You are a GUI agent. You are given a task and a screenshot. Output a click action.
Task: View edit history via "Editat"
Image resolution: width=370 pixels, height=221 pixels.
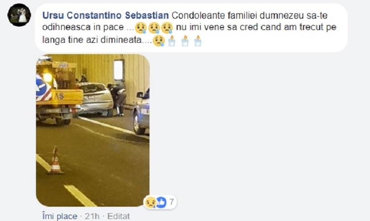tap(118, 216)
